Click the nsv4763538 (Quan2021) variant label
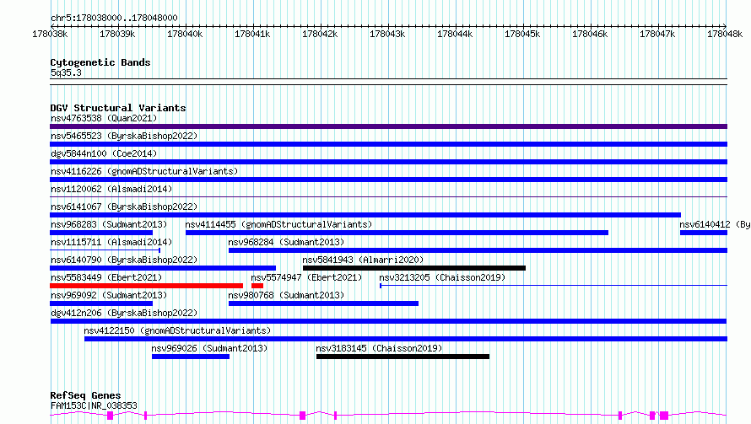The width and height of the screenshot is (751, 424). (x=104, y=118)
